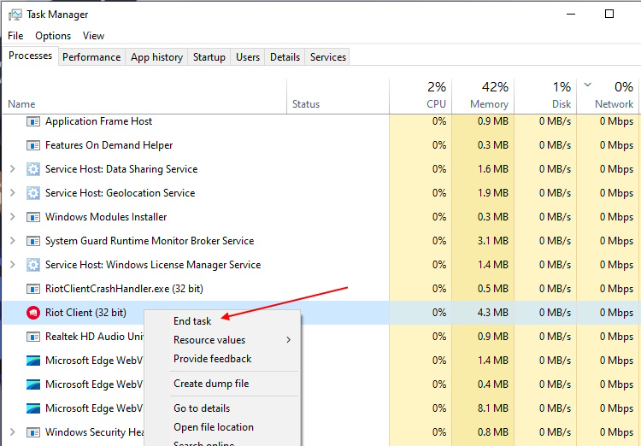Switch to the App history tab
Viewport: 641px width, 446px height.
(x=156, y=57)
